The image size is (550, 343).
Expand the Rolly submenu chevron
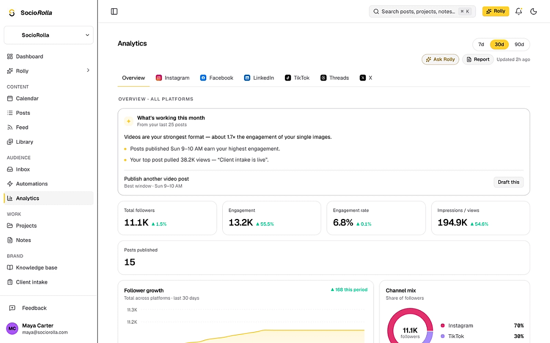coord(88,70)
